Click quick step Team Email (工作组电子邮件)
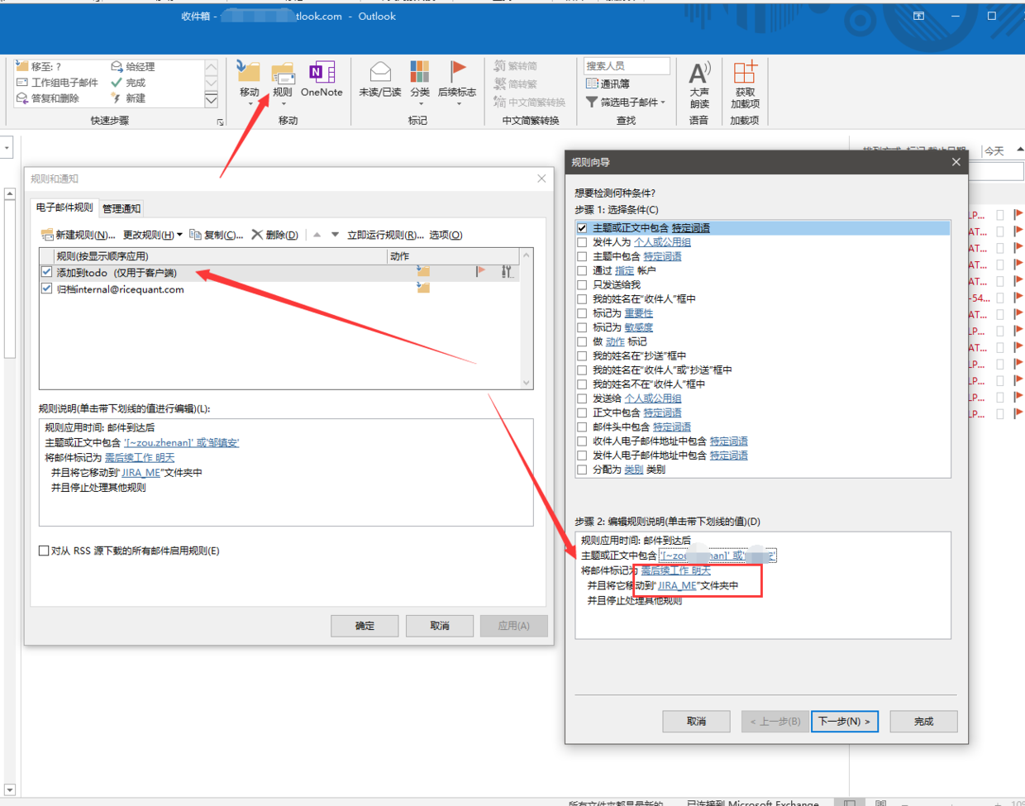This screenshot has height=806, width=1025. (57, 82)
